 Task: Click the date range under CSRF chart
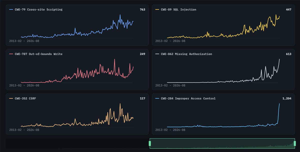[24, 130]
